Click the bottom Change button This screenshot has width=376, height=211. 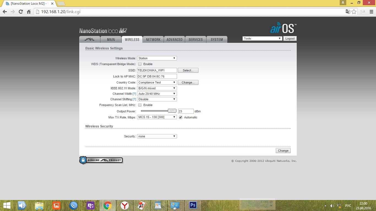(x=283, y=151)
